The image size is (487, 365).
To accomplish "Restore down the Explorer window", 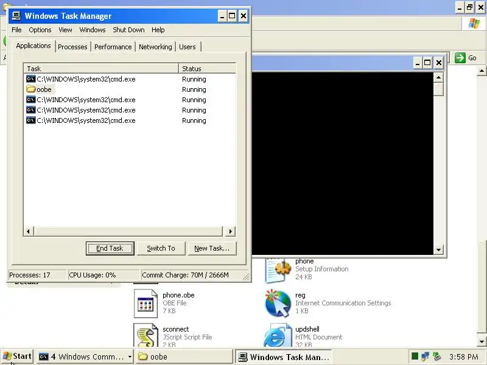I will click(469, 7).
